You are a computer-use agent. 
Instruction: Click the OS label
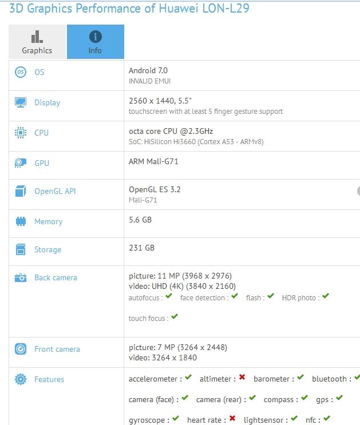tap(39, 72)
